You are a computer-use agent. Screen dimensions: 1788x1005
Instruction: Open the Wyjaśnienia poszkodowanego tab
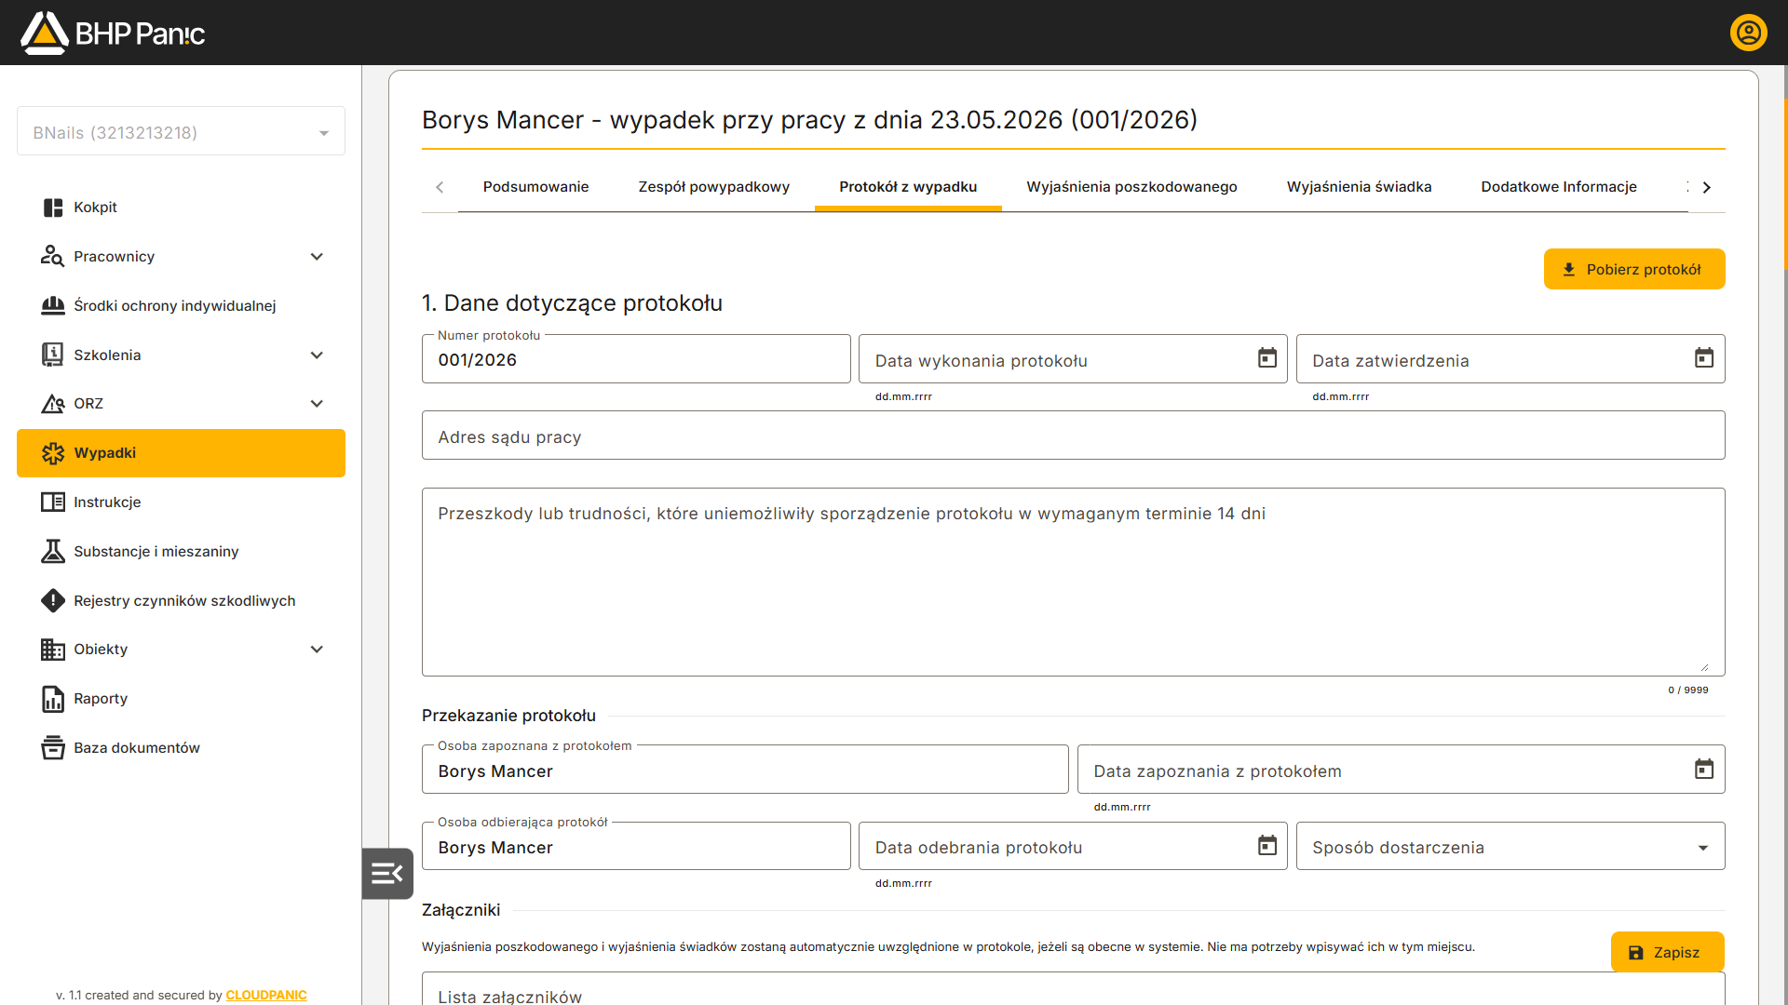coord(1131,187)
